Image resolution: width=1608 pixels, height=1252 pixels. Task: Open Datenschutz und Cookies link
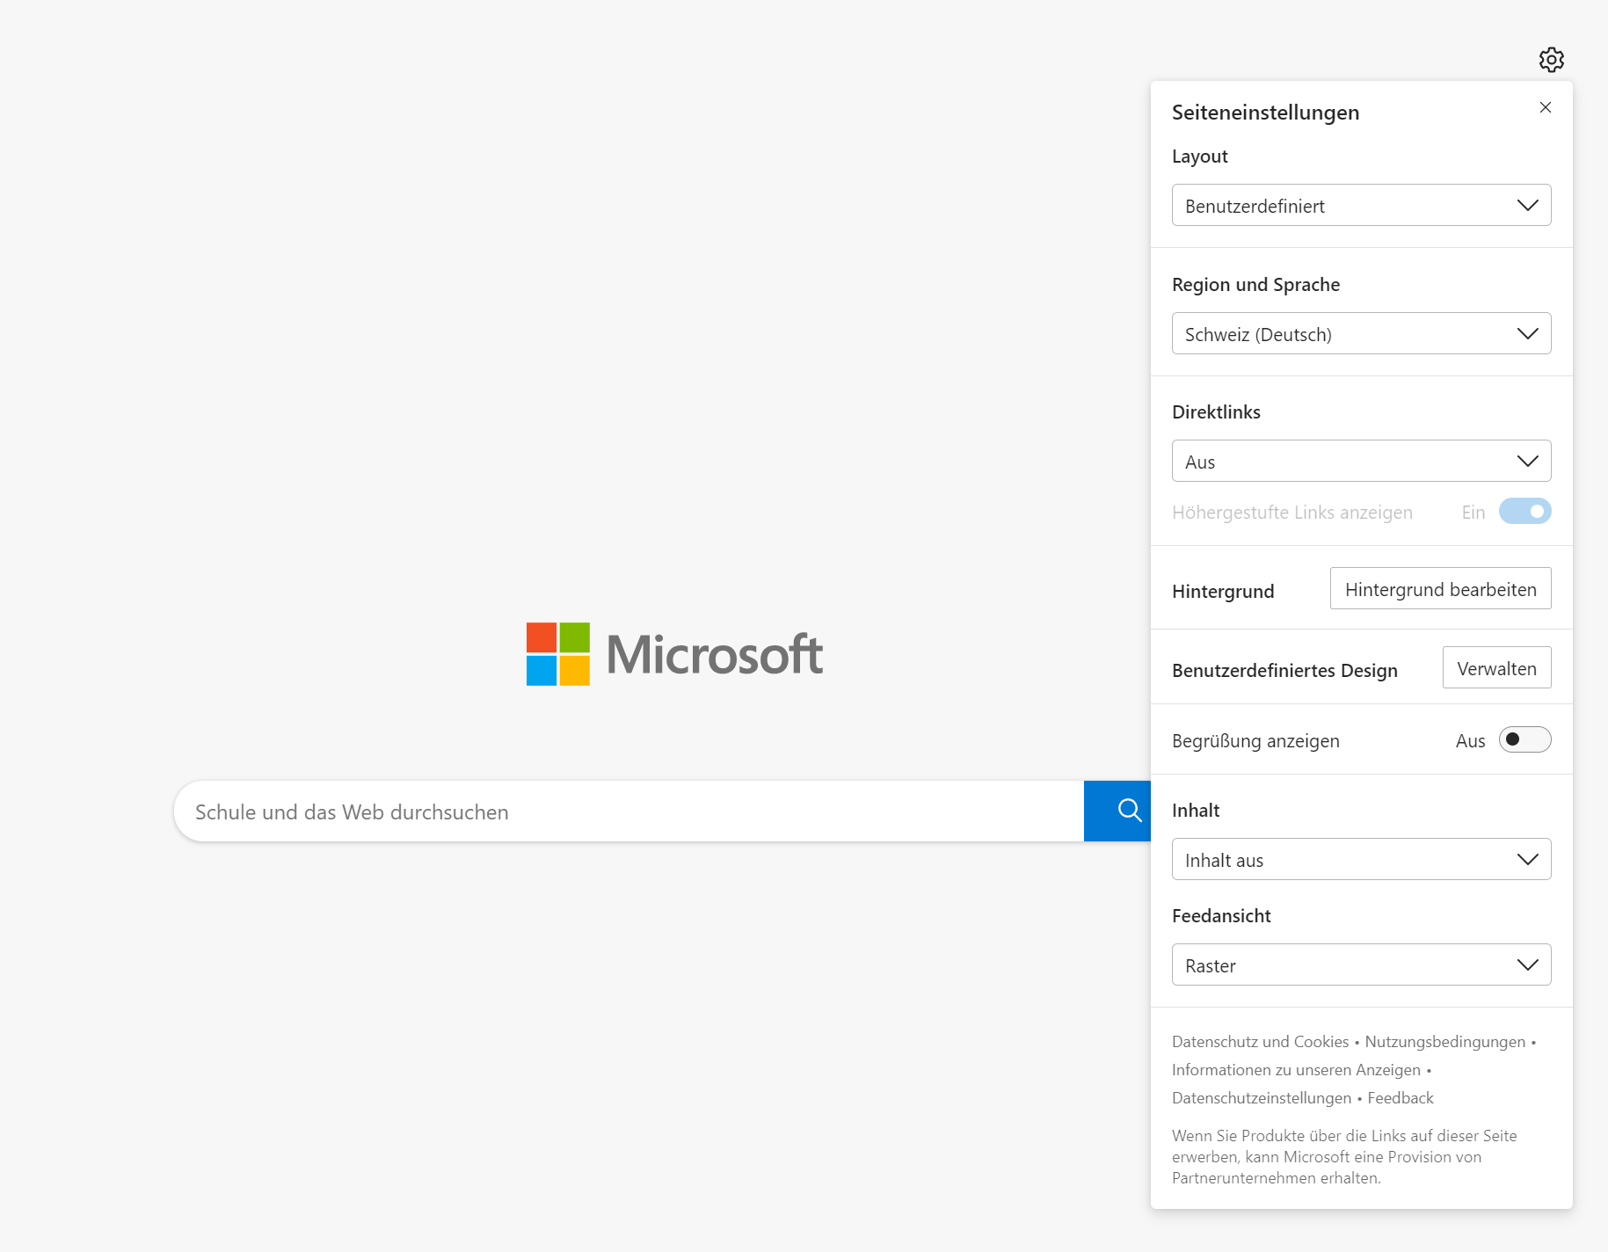point(1260,1042)
